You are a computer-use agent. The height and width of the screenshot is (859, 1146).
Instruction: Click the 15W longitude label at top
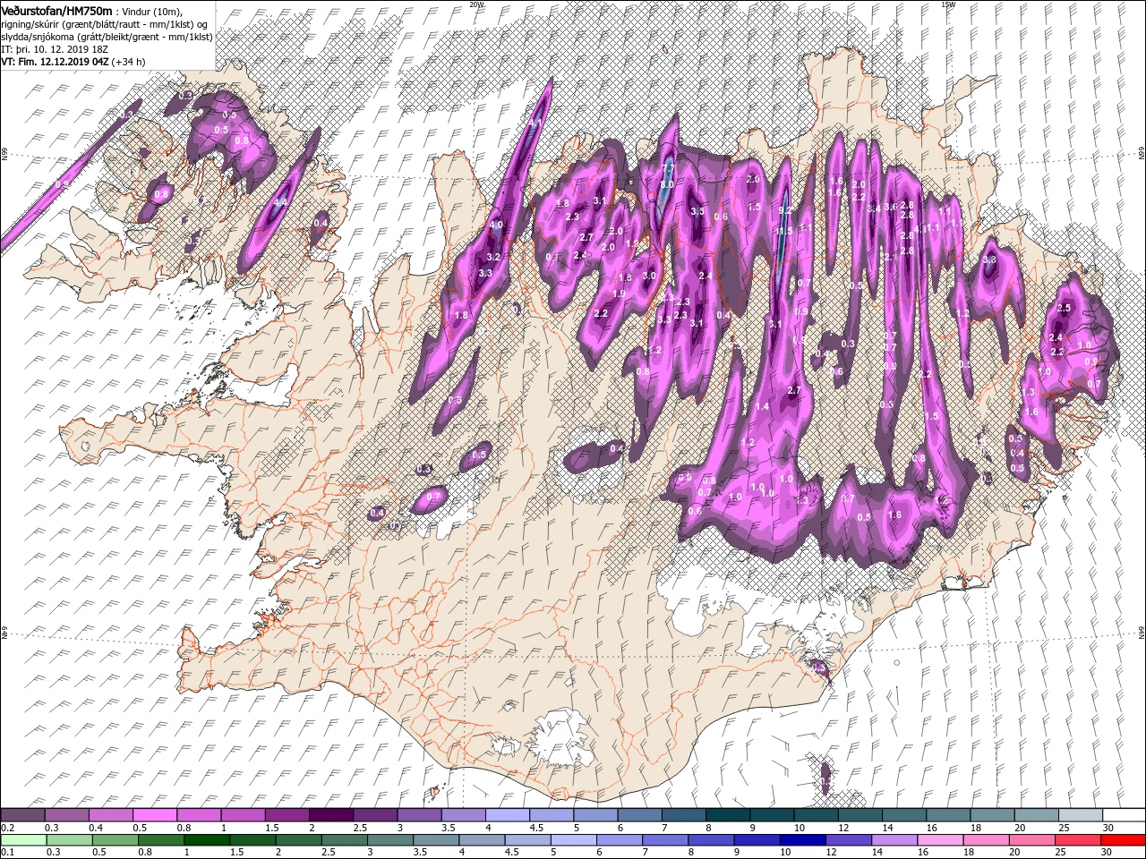point(948,4)
